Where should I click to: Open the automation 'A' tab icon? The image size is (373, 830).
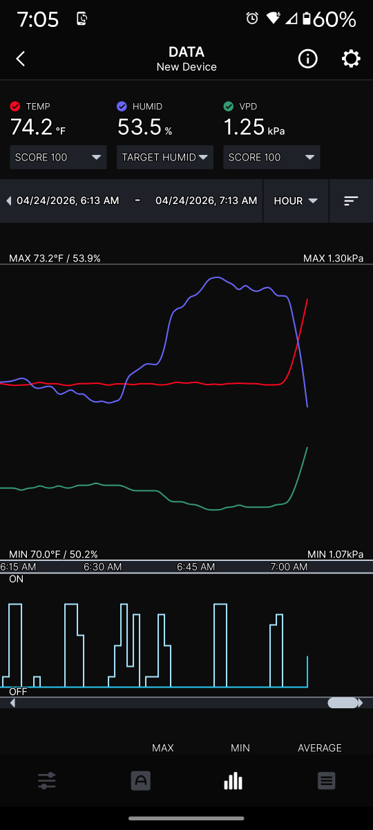(140, 781)
